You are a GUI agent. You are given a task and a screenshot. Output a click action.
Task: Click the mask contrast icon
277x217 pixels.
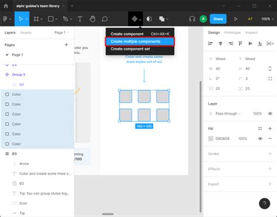pyautogui.click(x=149, y=19)
